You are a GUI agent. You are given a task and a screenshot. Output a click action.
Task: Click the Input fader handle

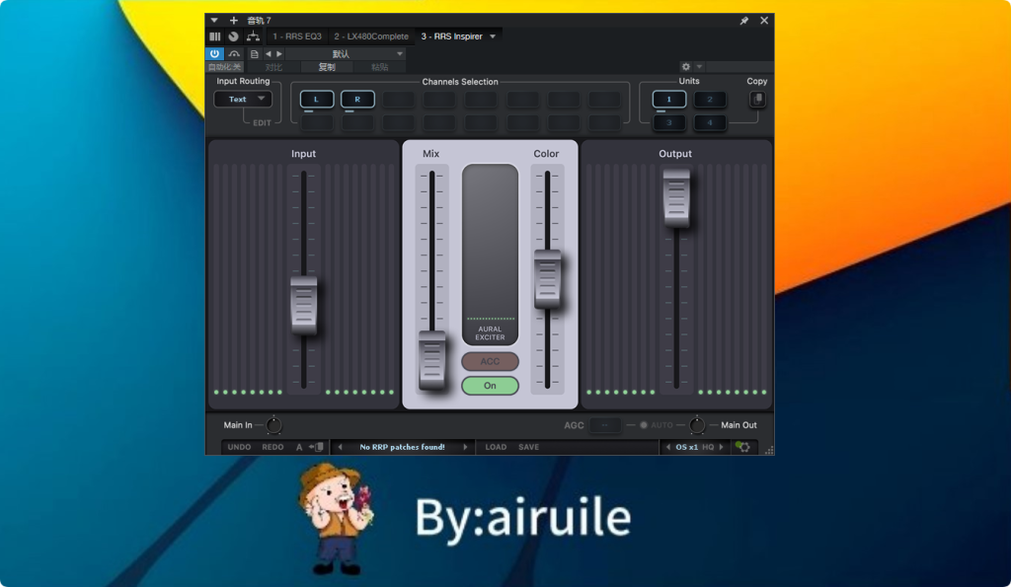coord(303,304)
